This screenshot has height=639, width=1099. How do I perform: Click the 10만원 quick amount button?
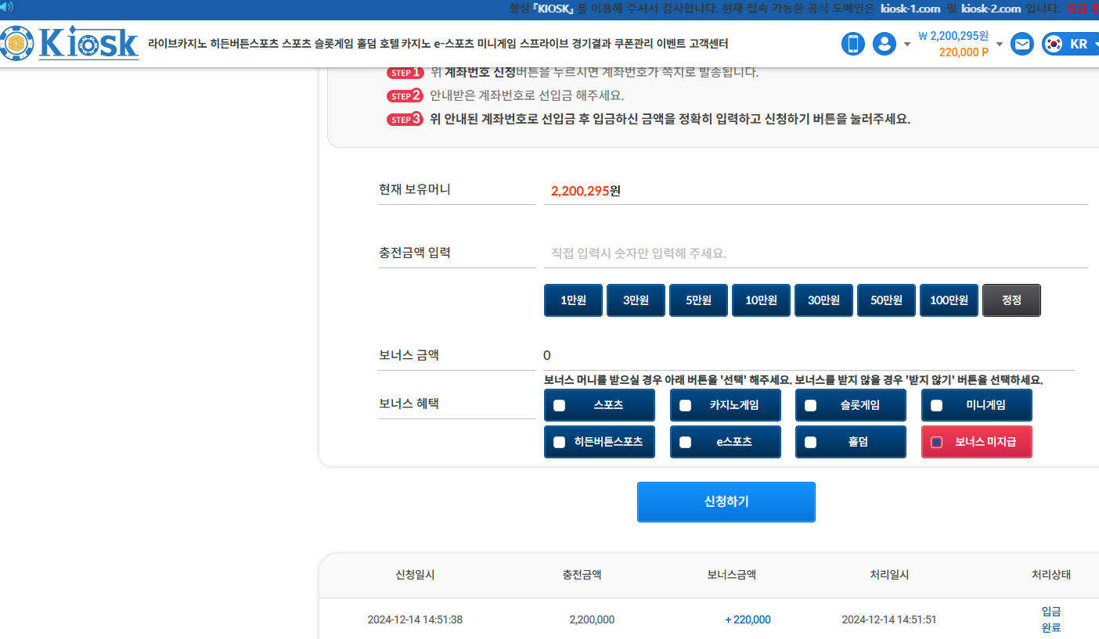tap(761, 300)
